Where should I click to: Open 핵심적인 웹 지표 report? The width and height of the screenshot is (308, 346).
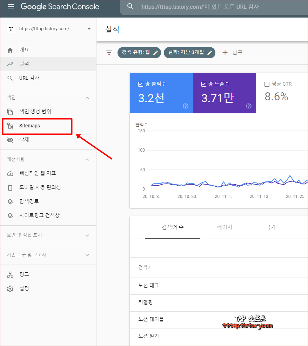tap(48, 173)
